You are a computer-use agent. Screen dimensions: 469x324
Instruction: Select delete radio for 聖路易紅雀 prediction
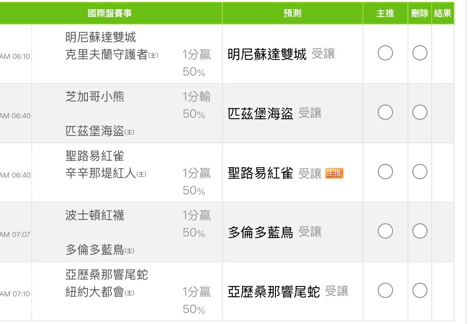(420, 171)
